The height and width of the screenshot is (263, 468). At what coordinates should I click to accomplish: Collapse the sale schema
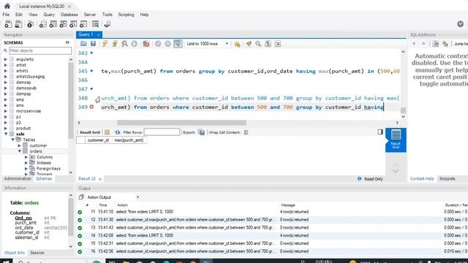point(6,134)
